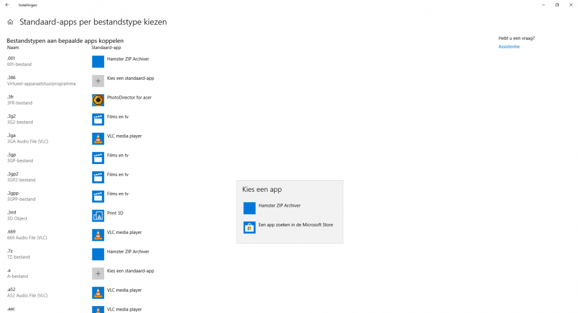Screen dimensions: 578x313
Task: Click the PhotoDirector icon for .3fr
Action: pyautogui.click(x=98, y=100)
